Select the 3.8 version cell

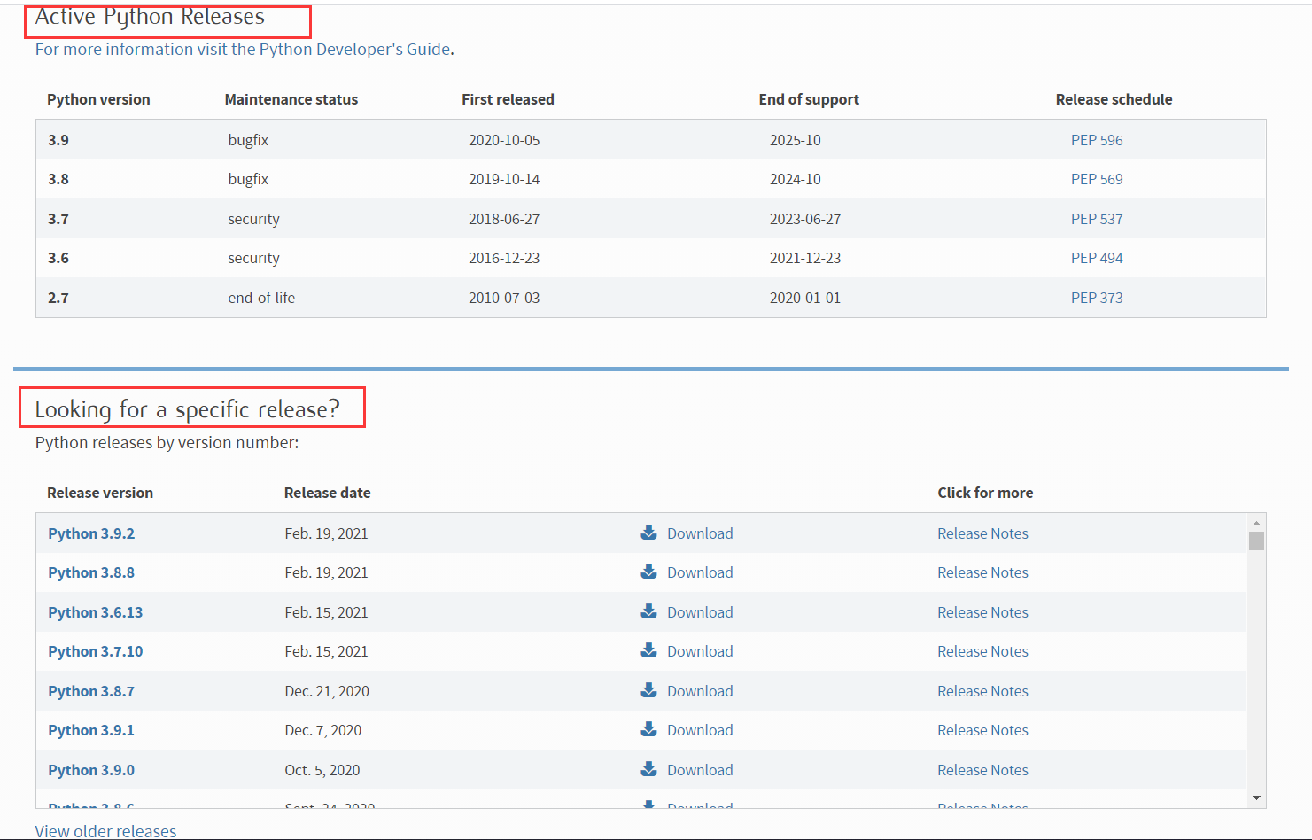[x=58, y=179]
